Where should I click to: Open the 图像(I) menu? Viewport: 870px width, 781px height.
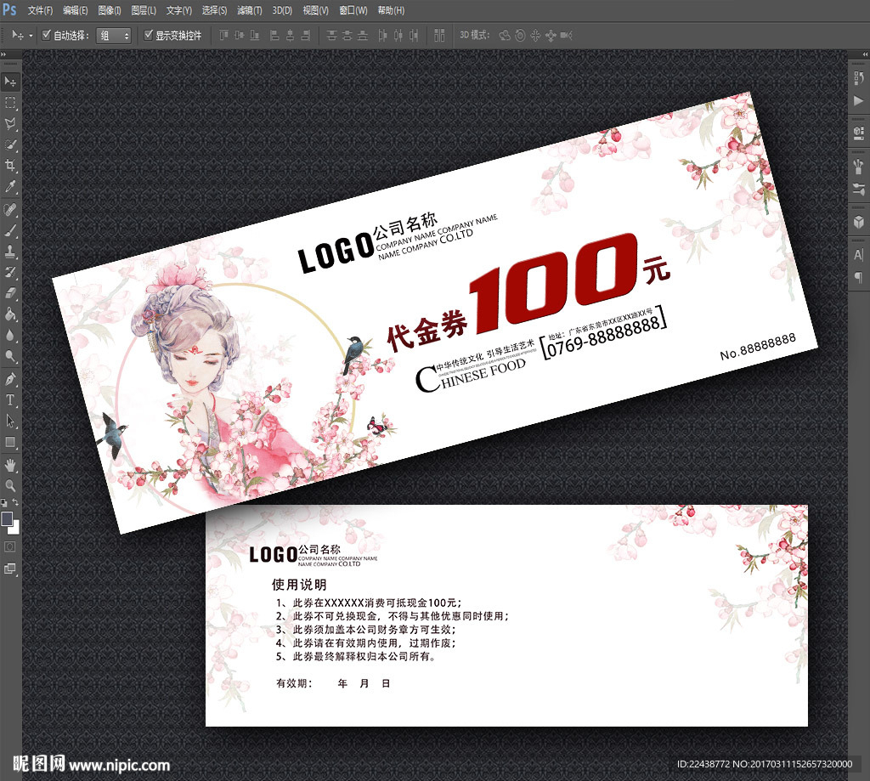(110, 10)
